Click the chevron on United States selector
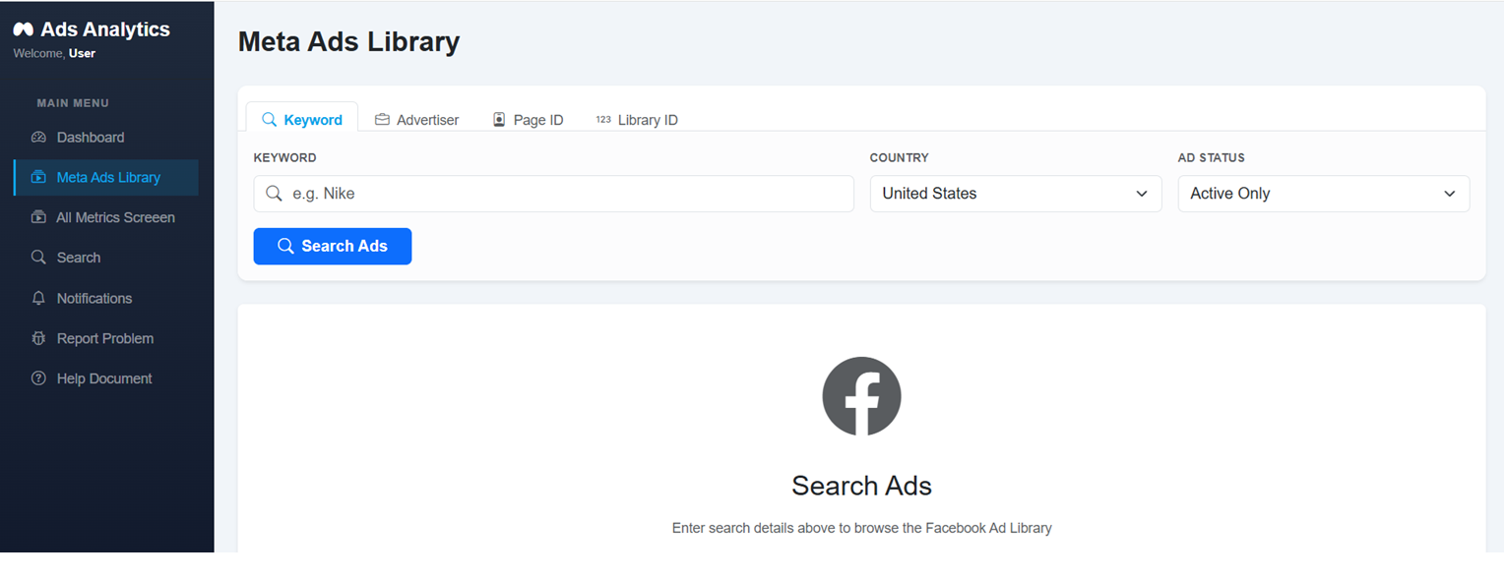The height and width of the screenshot is (579, 1504). click(x=1142, y=194)
